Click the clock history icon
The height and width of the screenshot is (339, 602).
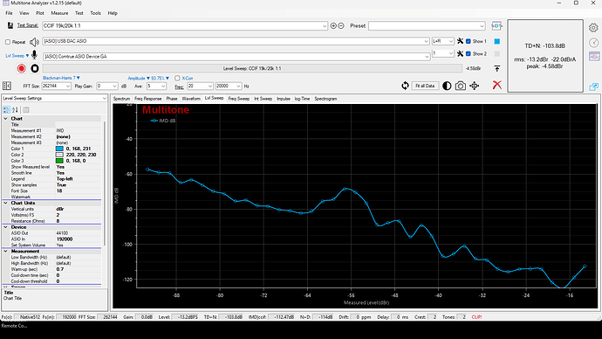click(593, 43)
